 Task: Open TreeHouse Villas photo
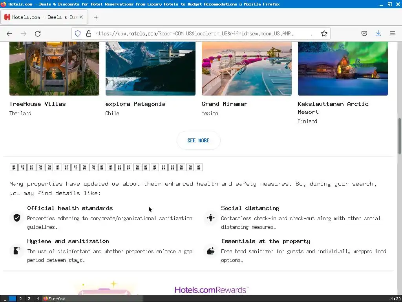pos(54,68)
